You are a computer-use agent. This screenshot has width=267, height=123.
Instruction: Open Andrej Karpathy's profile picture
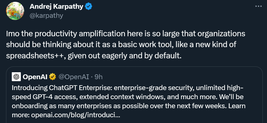point(15,11)
